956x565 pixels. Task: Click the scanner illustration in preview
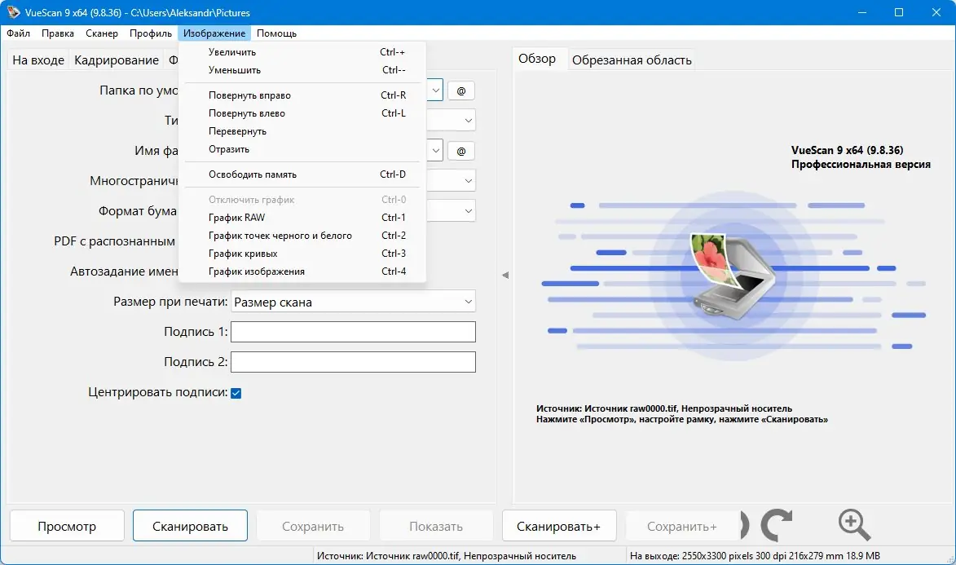tap(732, 276)
